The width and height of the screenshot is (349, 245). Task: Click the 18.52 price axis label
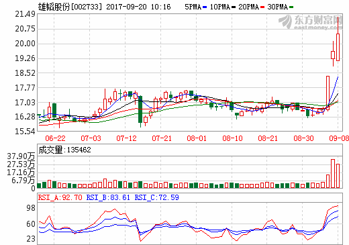coord(25,73)
